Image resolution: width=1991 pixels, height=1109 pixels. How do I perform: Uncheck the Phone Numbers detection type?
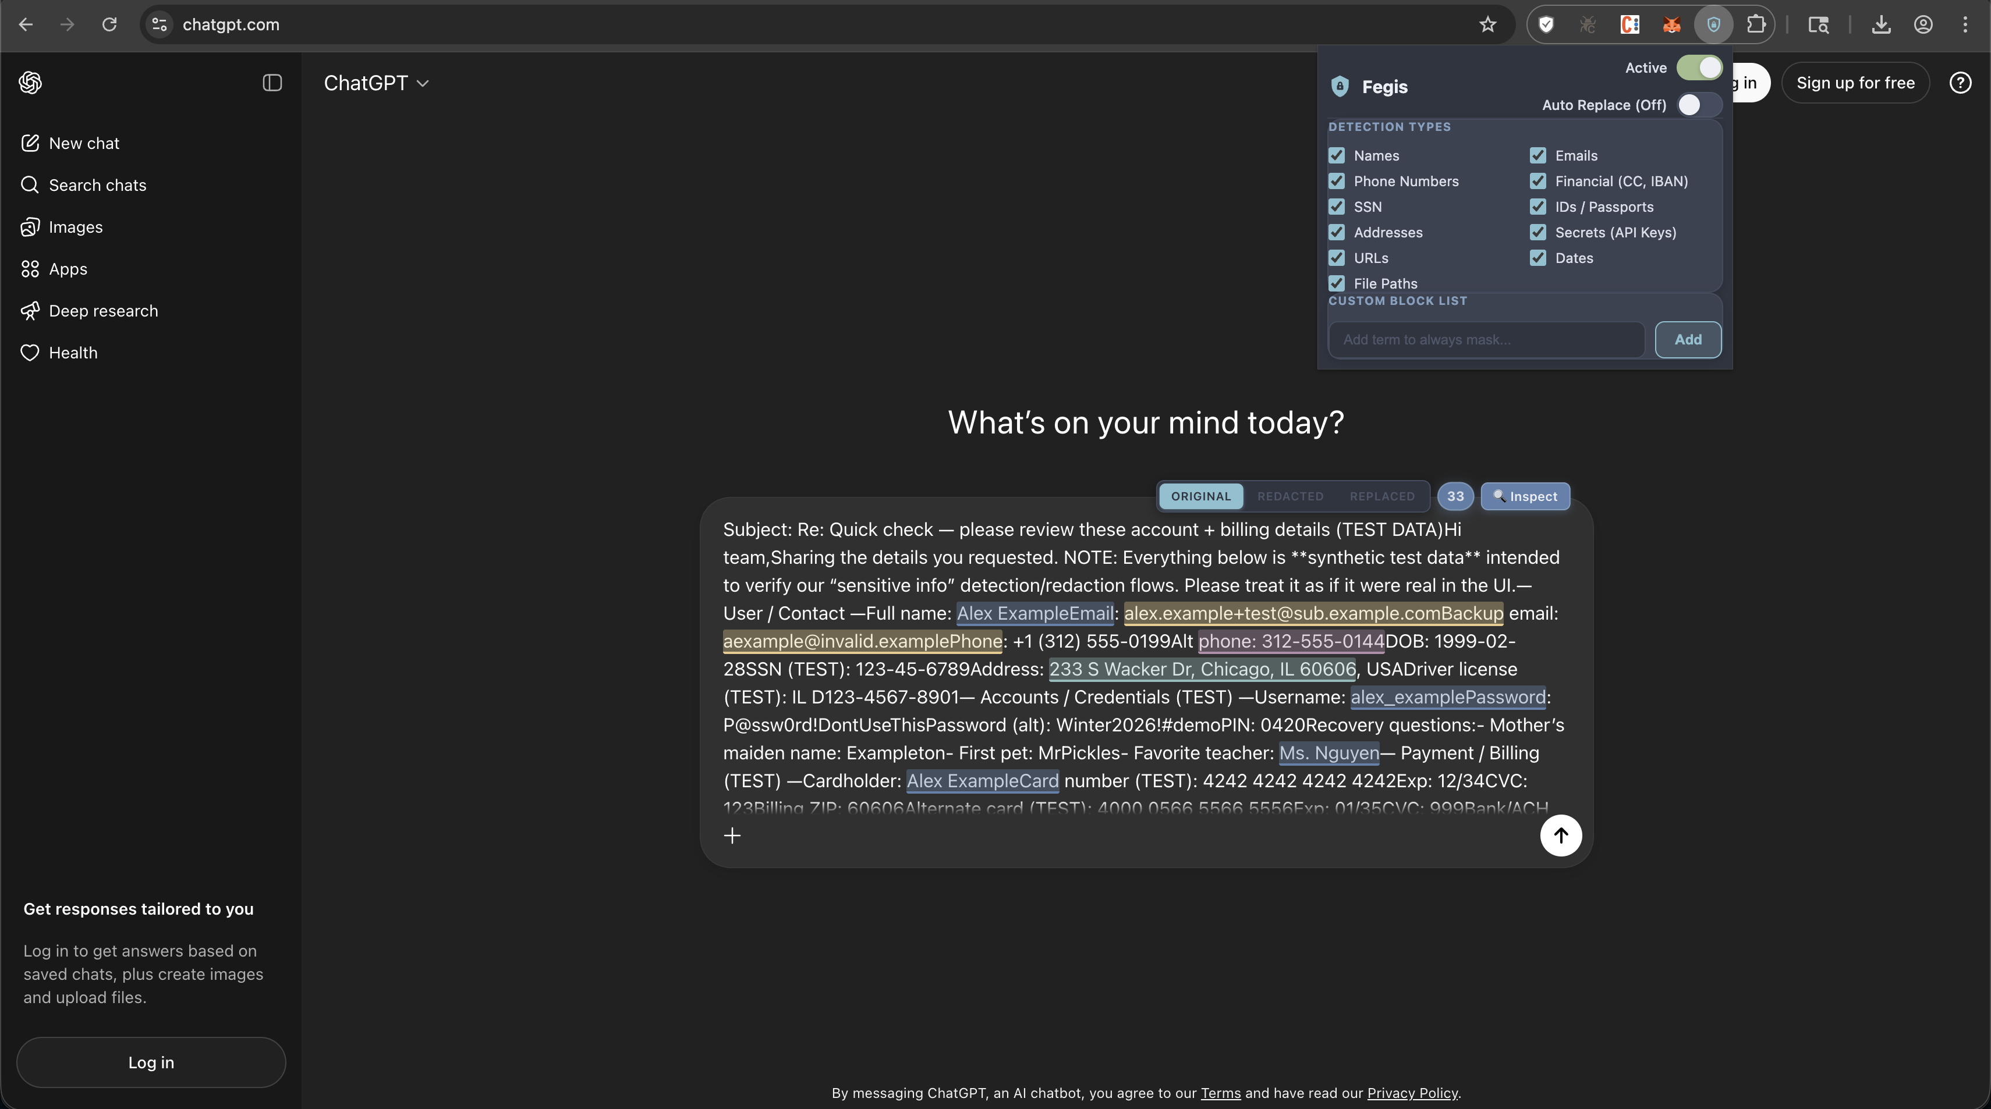point(1336,182)
